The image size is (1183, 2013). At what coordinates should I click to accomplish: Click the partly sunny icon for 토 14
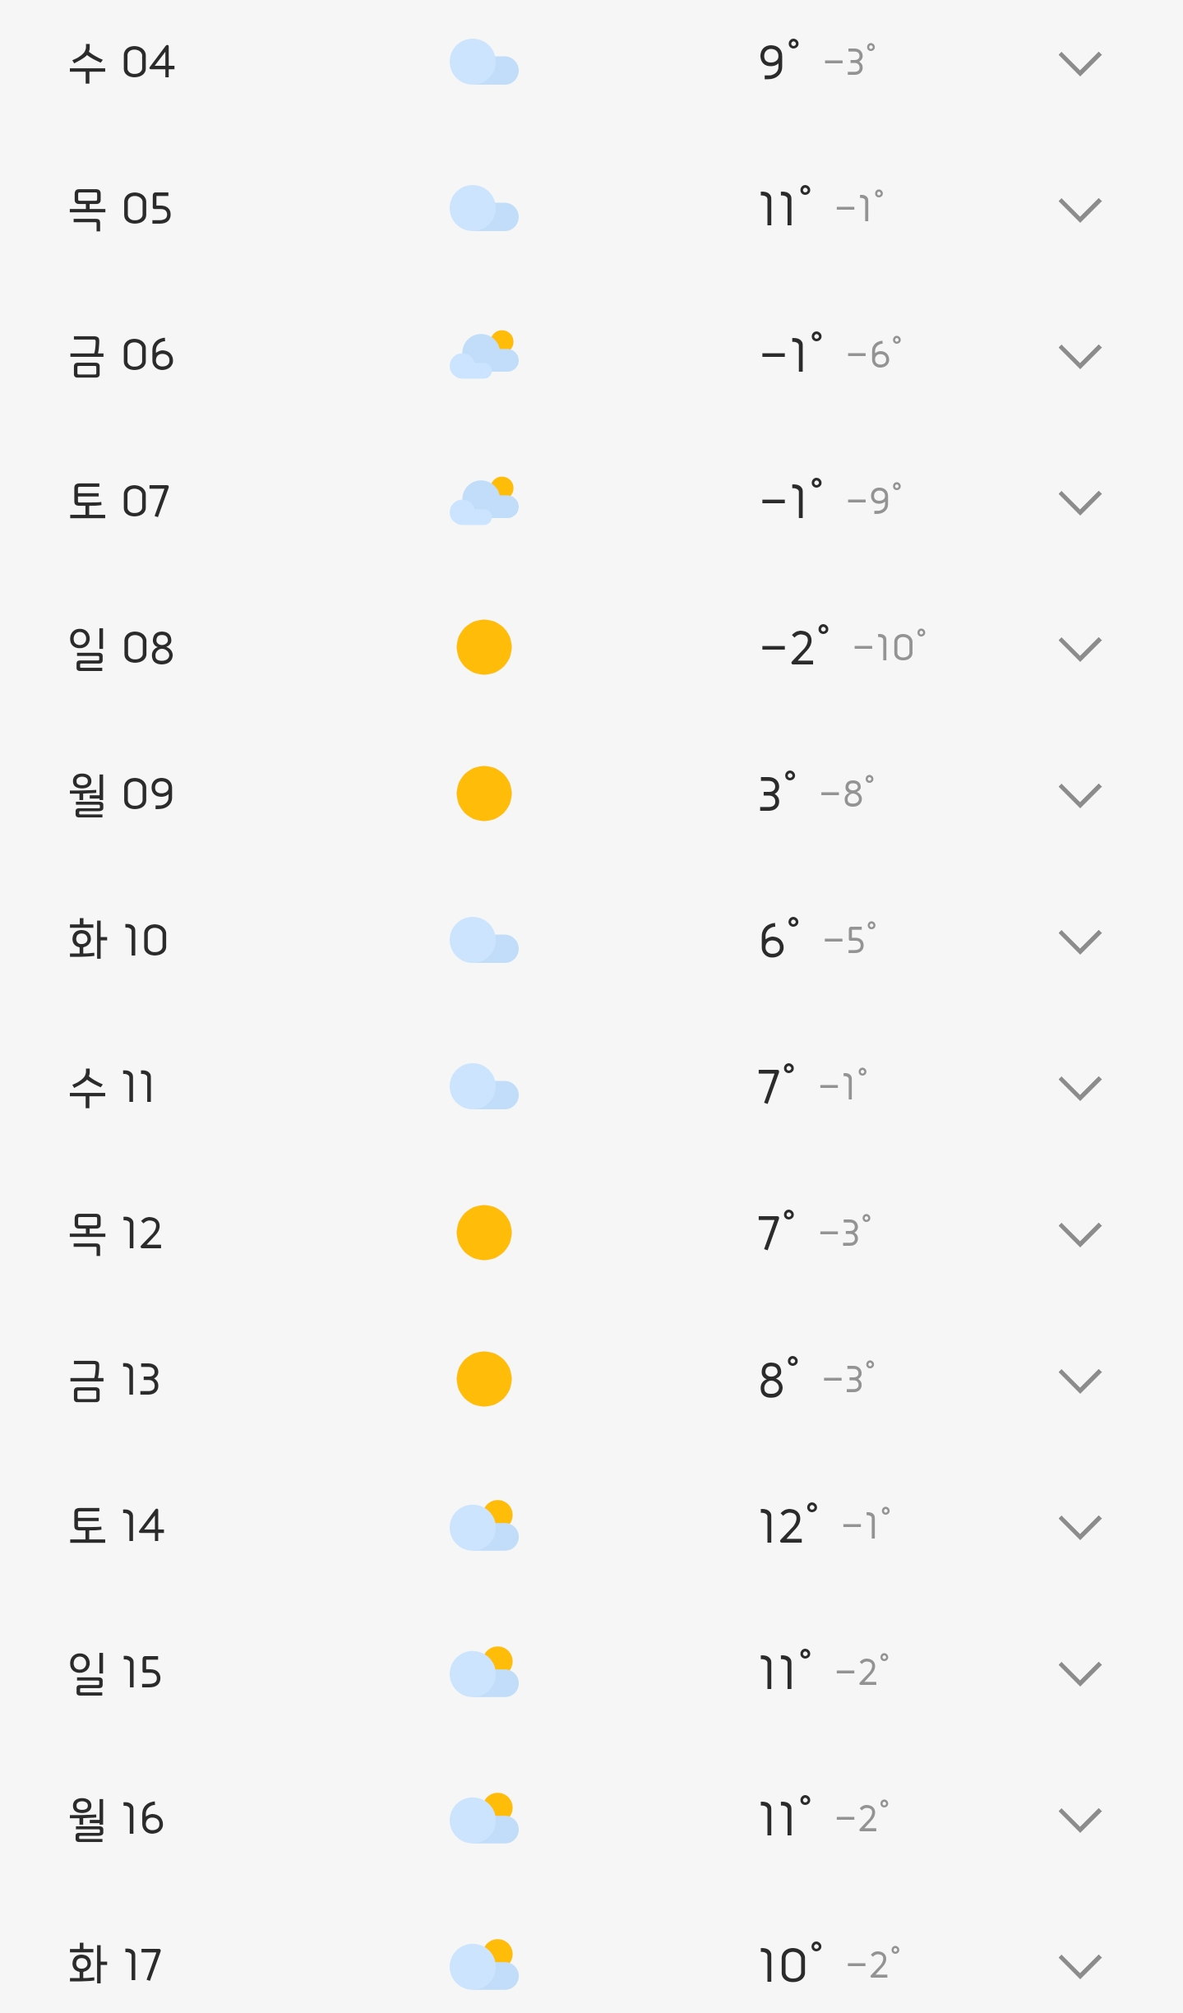pyautogui.click(x=483, y=1526)
